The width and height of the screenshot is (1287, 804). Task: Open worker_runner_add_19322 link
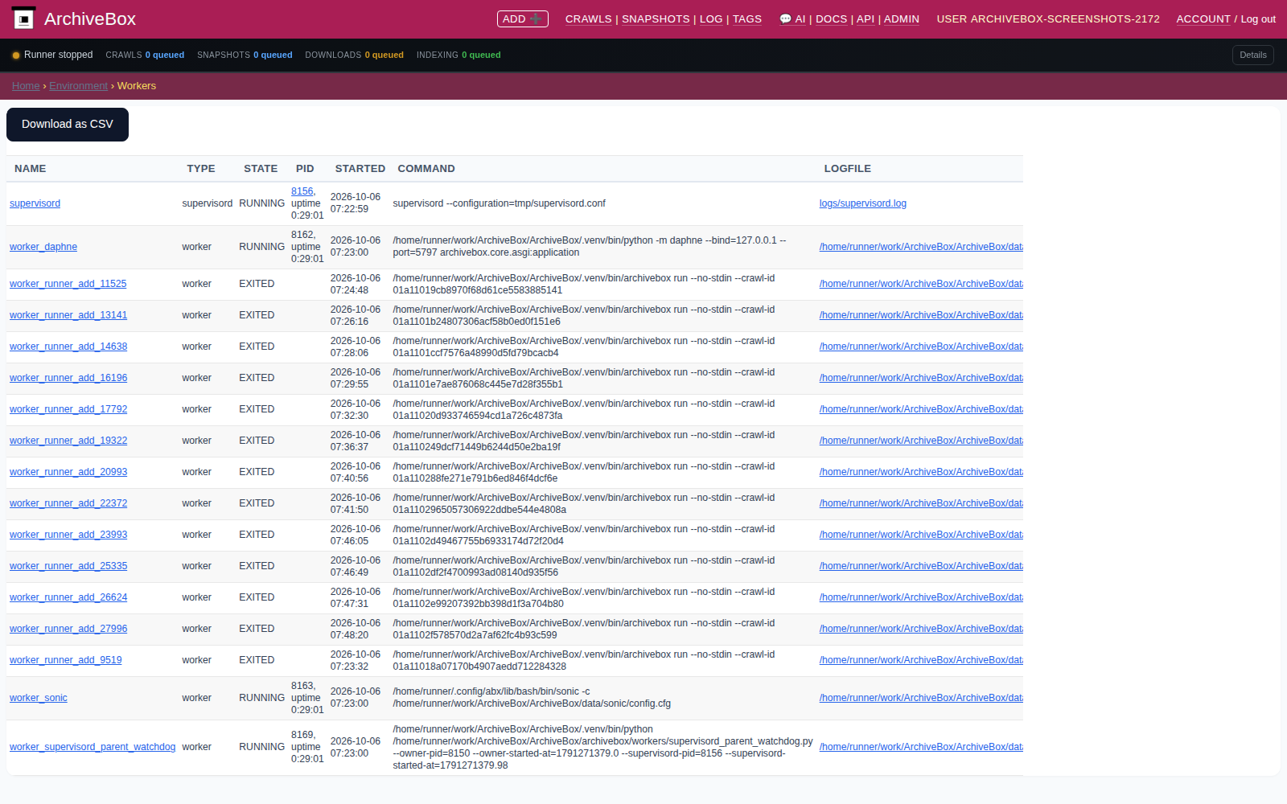[x=68, y=441]
